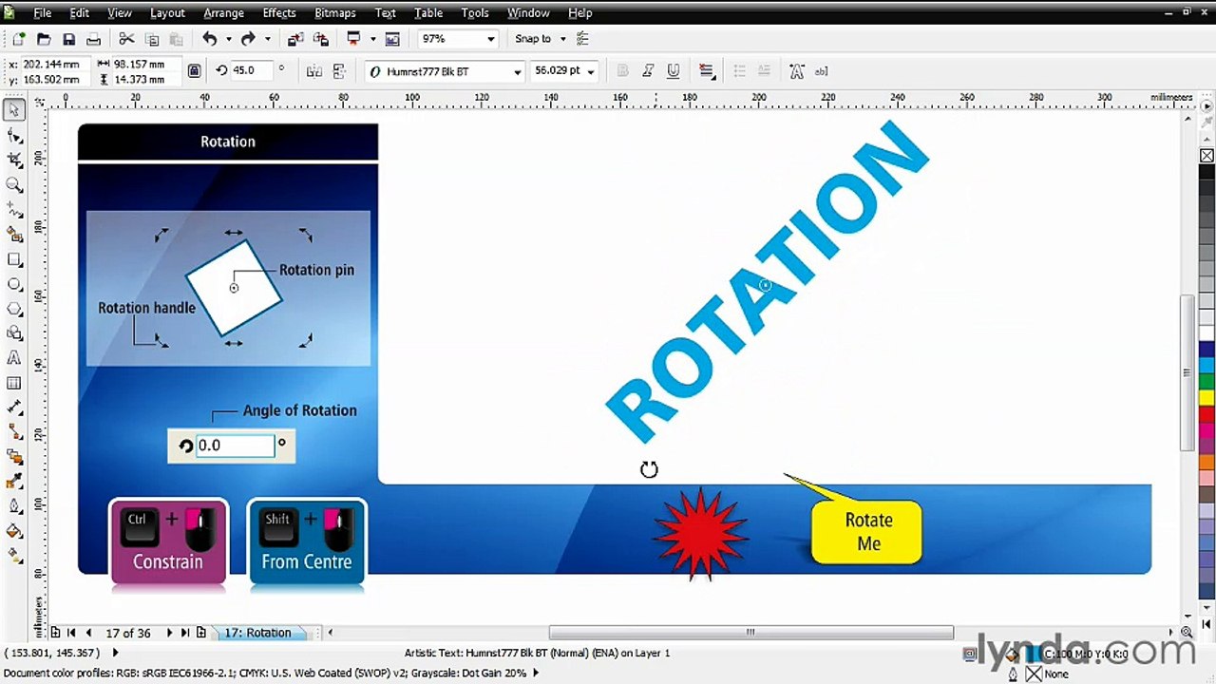Viewport: 1216px width, 684px height.
Task: Save the document
Action: (x=68, y=39)
